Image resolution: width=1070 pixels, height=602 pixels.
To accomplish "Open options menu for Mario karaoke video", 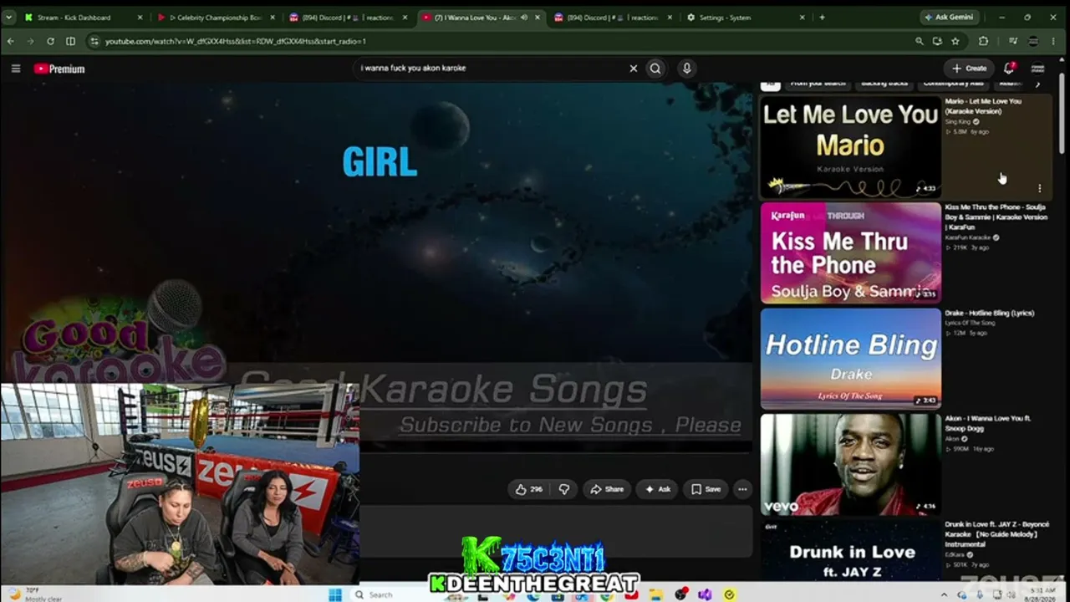I will tap(1039, 189).
